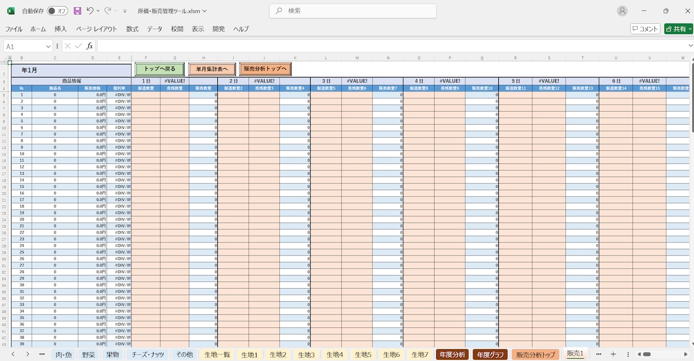Open the redo history dropdown arrow
Screen dimensions: 694x361
click(115, 11)
